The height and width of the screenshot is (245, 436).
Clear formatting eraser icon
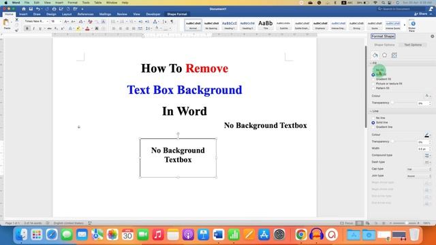click(x=90, y=21)
